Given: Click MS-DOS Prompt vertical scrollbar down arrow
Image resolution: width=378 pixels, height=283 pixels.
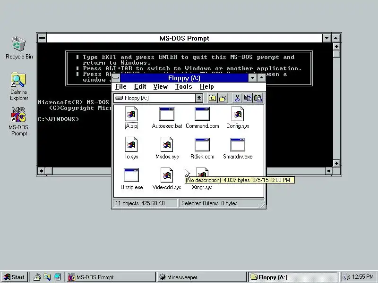Looking at the screenshot, I should (336, 163).
